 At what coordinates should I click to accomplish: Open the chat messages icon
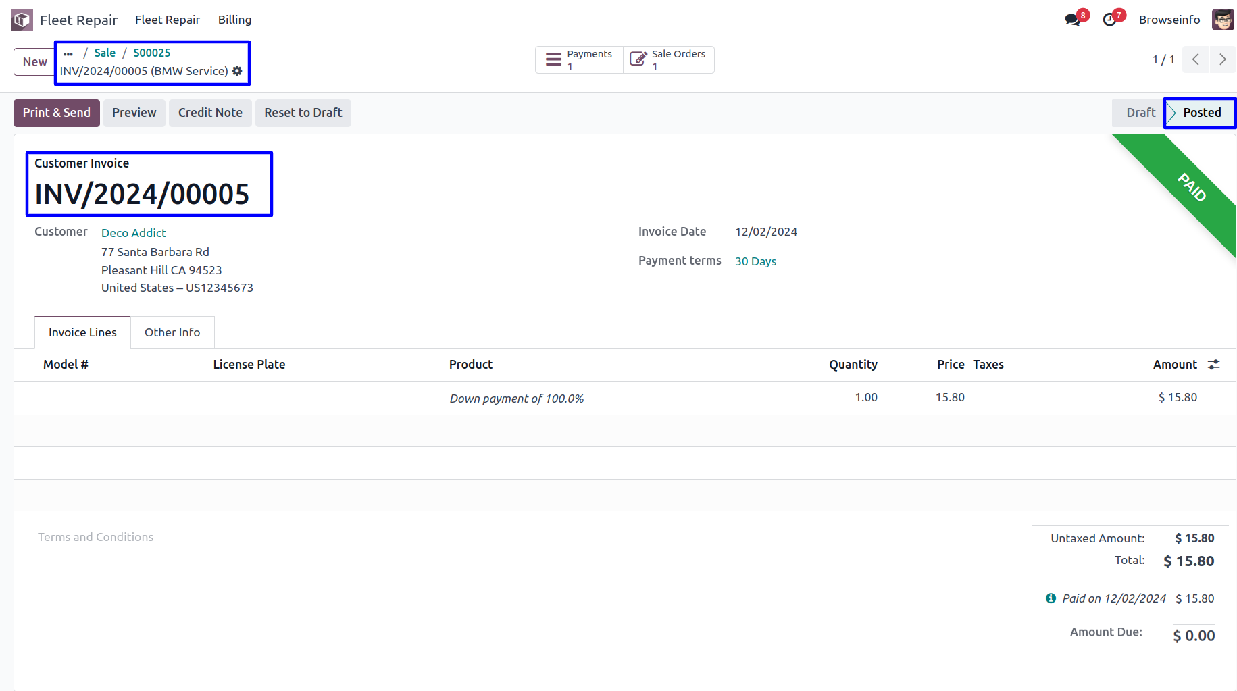pos(1072,20)
